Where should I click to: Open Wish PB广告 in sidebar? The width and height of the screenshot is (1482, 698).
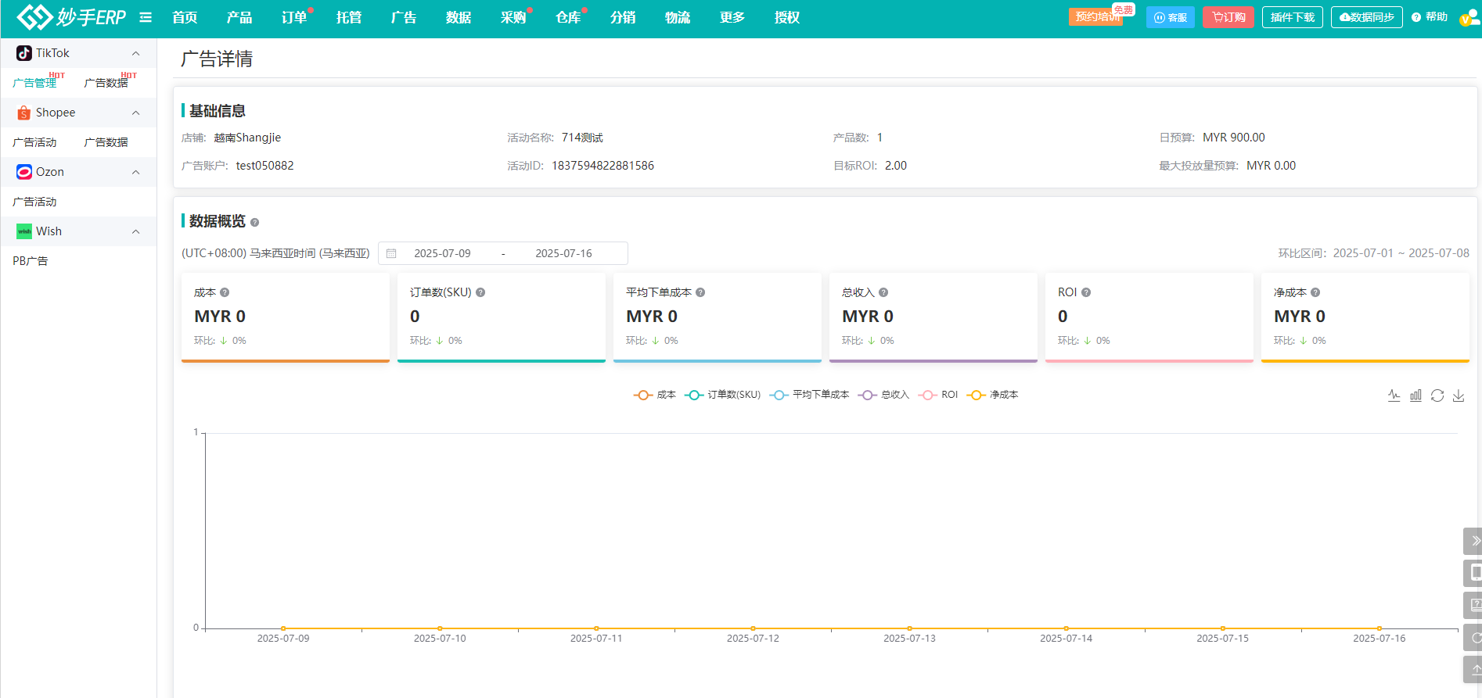click(31, 261)
